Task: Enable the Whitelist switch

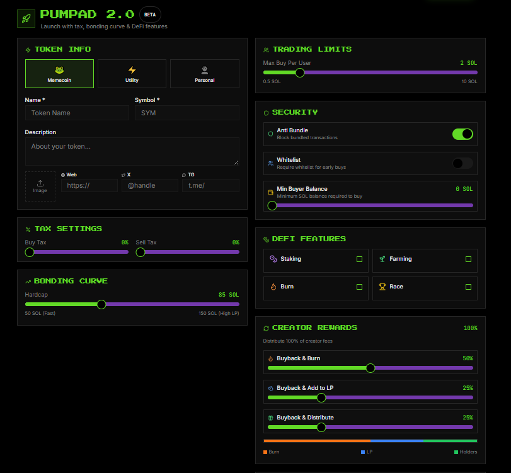Action: tap(462, 163)
